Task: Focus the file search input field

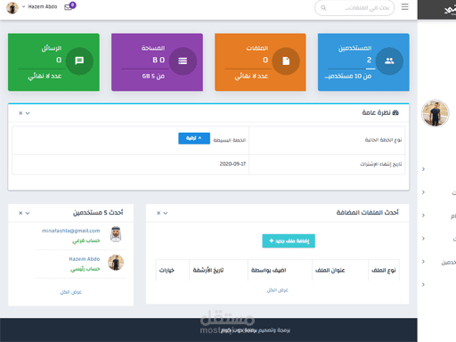Action: 354,8
